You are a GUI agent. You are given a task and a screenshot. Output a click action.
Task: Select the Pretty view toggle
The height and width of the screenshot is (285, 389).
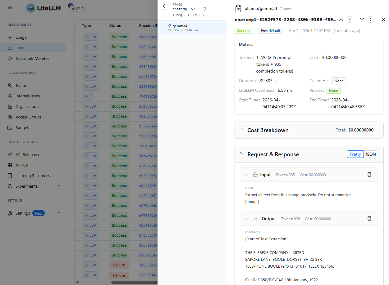(x=355, y=154)
